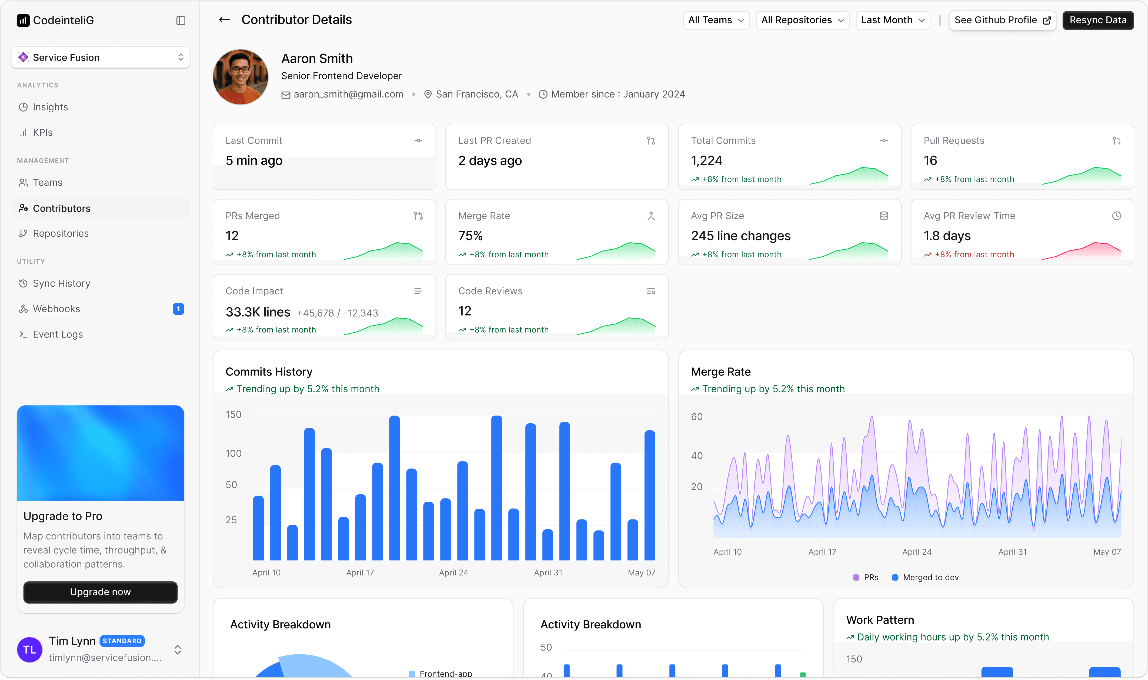Image resolution: width=1148 pixels, height=680 pixels.
Task: Click the PRs Merged card icon
Action: click(x=418, y=216)
